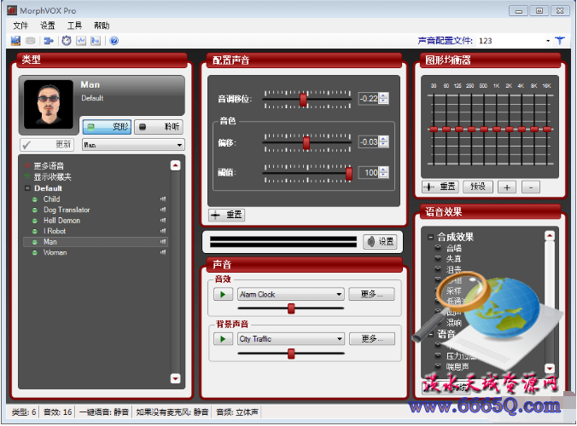The height and width of the screenshot is (426, 577).
Task: Enable the 失真 distortion effect
Action: click(438, 258)
